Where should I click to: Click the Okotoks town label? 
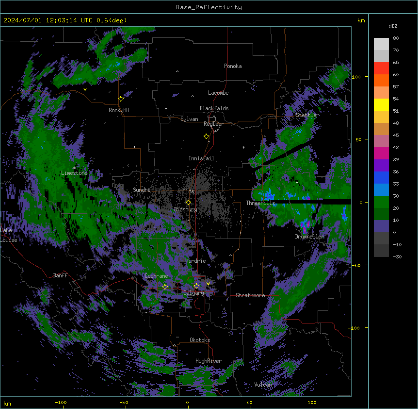tap(200, 340)
